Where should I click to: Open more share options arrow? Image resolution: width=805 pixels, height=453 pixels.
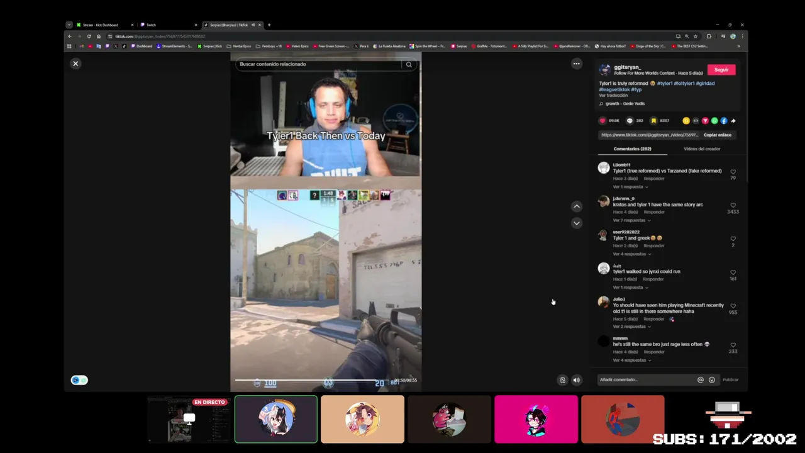coord(733,121)
